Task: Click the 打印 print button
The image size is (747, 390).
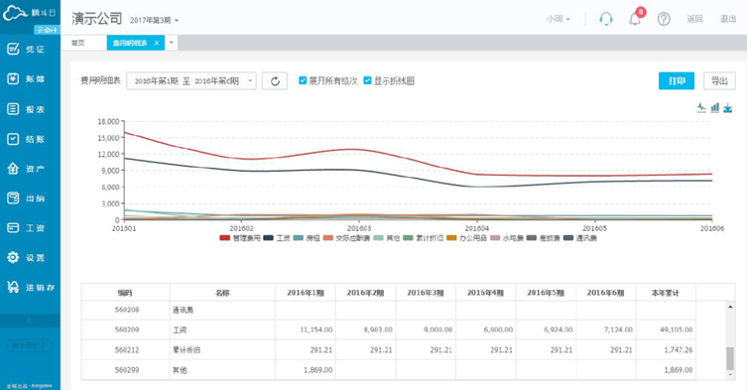Action: pyautogui.click(x=677, y=81)
